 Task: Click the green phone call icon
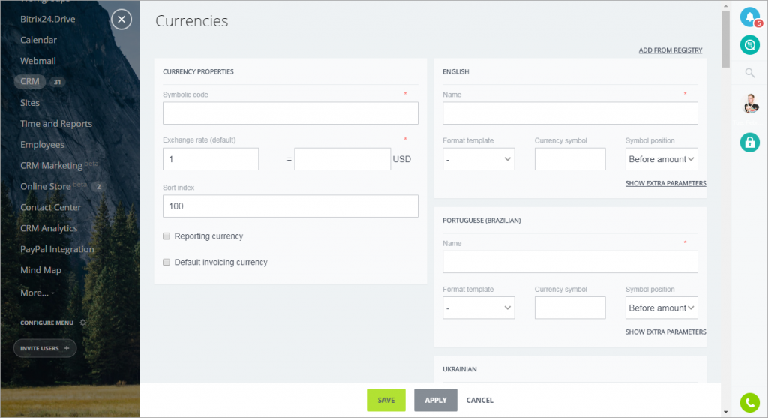pyautogui.click(x=749, y=403)
